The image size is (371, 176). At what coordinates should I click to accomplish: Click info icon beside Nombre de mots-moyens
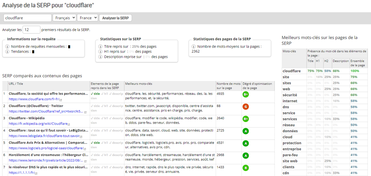coord(194,47)
